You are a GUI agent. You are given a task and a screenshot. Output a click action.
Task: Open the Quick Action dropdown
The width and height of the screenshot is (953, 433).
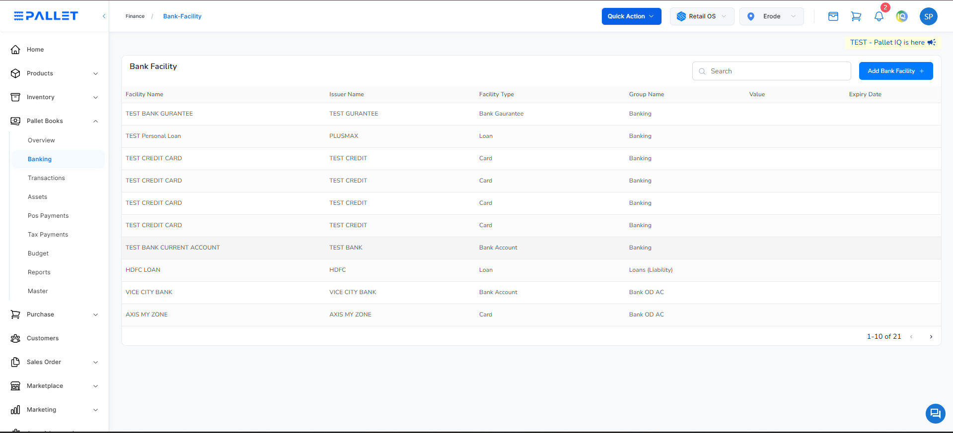click(631, 16)
